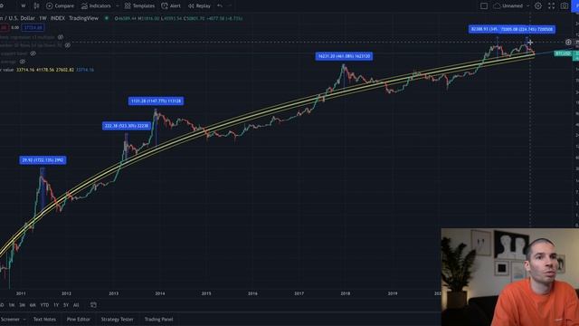Click the 82388.93 measurement label

[x=485, y=29]
